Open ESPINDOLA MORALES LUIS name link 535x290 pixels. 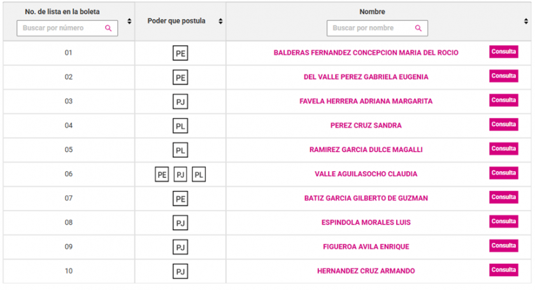pyautogui.click(x=366, y=223)
